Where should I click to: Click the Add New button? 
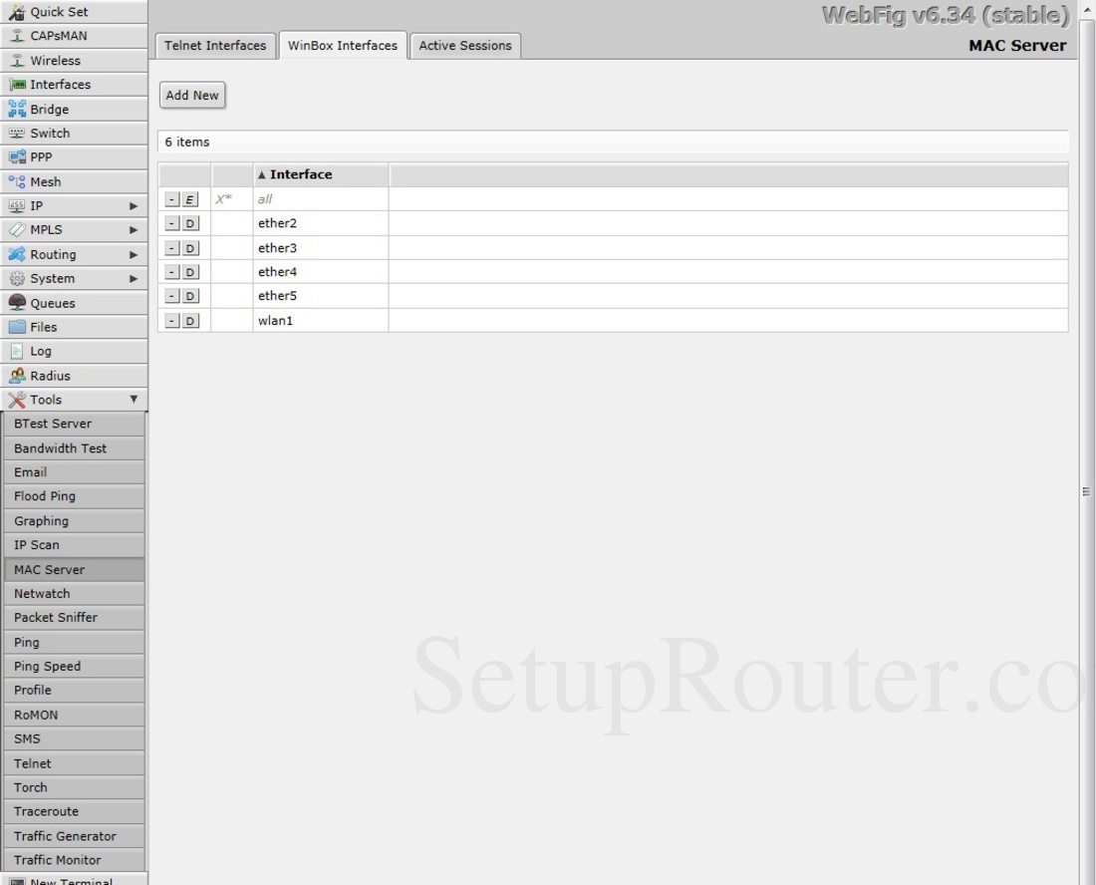click(192, 95)
